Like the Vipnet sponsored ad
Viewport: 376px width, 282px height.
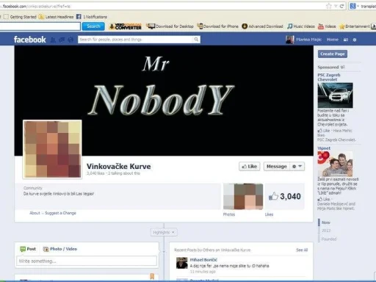324,199
